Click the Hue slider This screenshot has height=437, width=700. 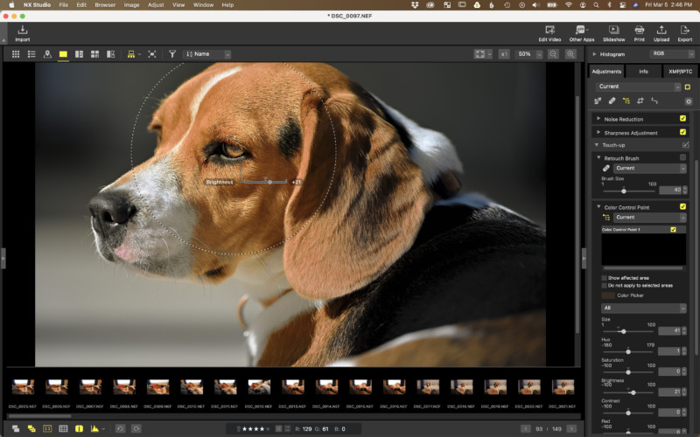coord(628,352)
